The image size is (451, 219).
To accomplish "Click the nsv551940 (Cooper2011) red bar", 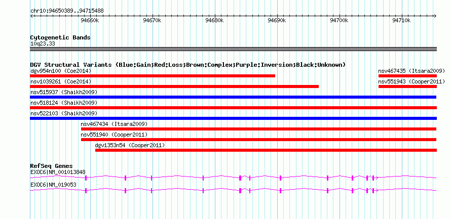I will click(259, 140).
